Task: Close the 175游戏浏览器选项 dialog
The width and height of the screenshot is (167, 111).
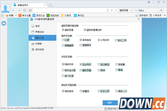Action: 139,19
